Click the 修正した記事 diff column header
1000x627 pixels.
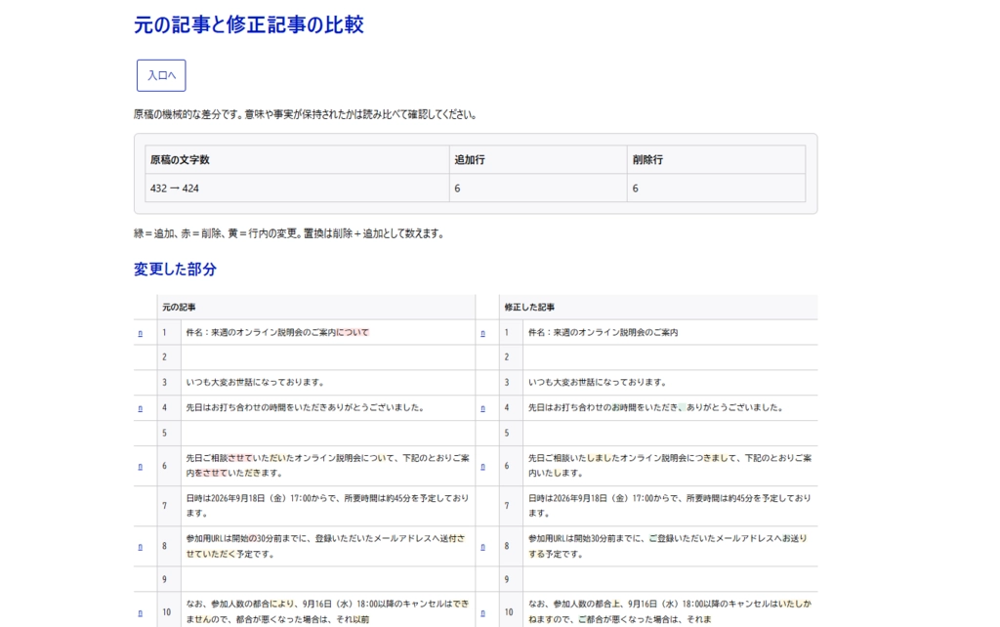[659, 307]
